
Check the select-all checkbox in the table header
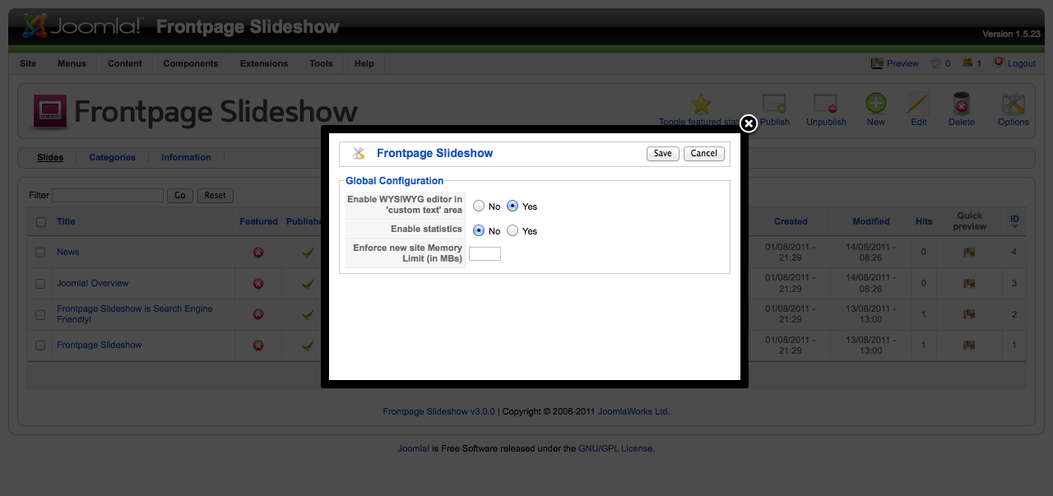click(41, 221)
